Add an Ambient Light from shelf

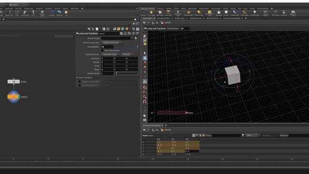[254, 13]
